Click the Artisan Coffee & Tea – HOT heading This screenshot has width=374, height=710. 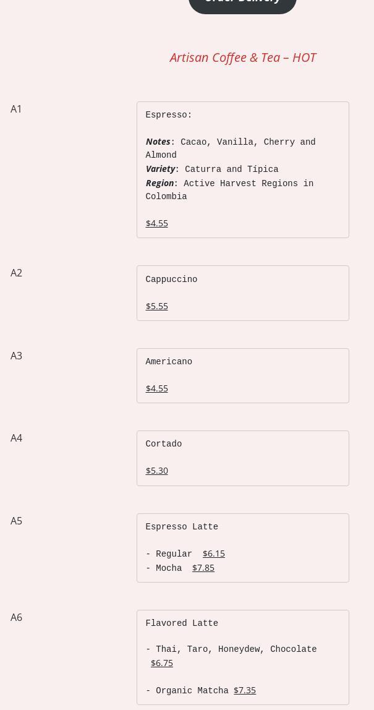242,58
